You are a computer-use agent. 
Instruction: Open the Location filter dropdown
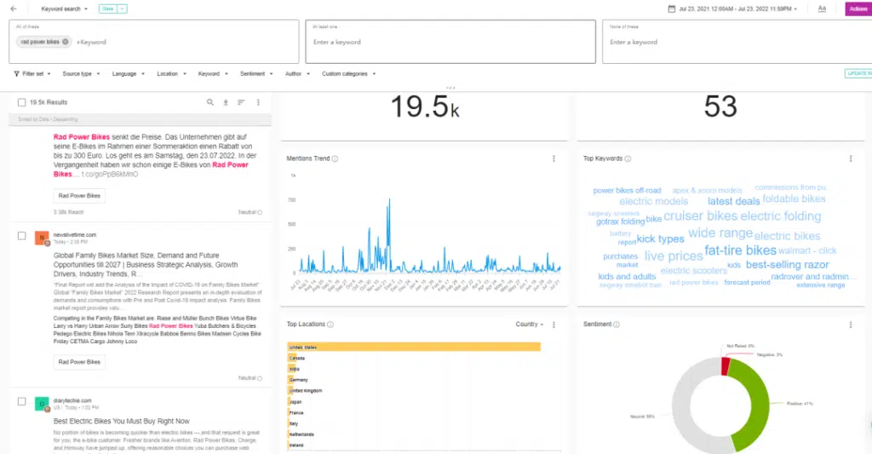pos(171,73)
